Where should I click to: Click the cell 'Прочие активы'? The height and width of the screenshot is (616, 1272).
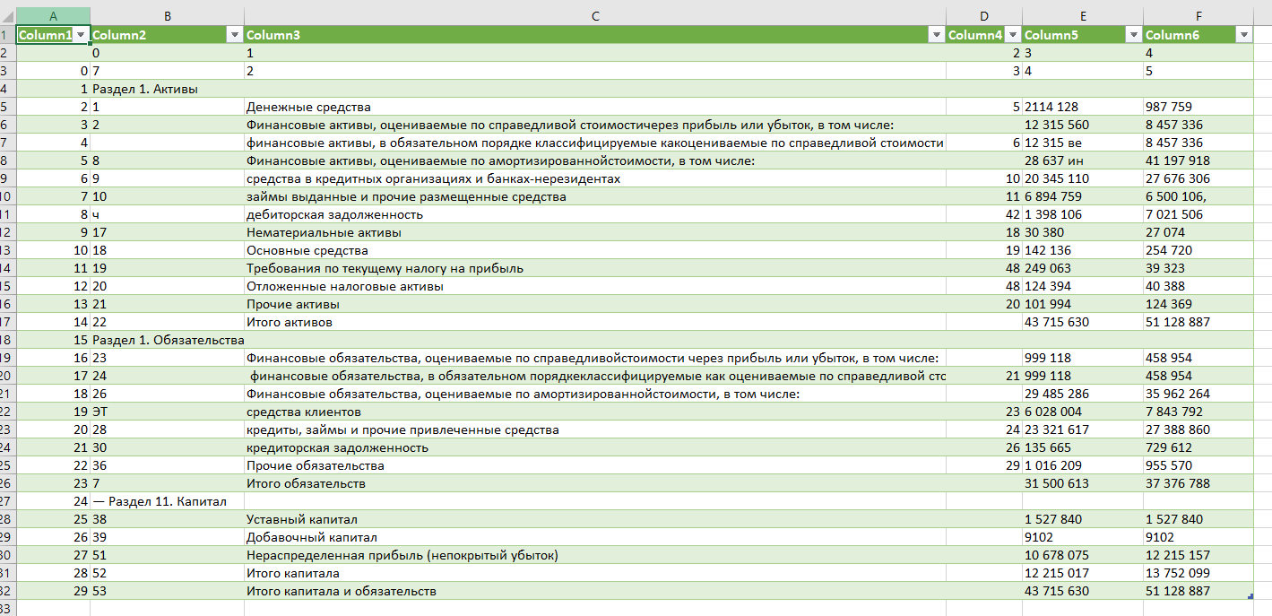(x=595, y=304)
